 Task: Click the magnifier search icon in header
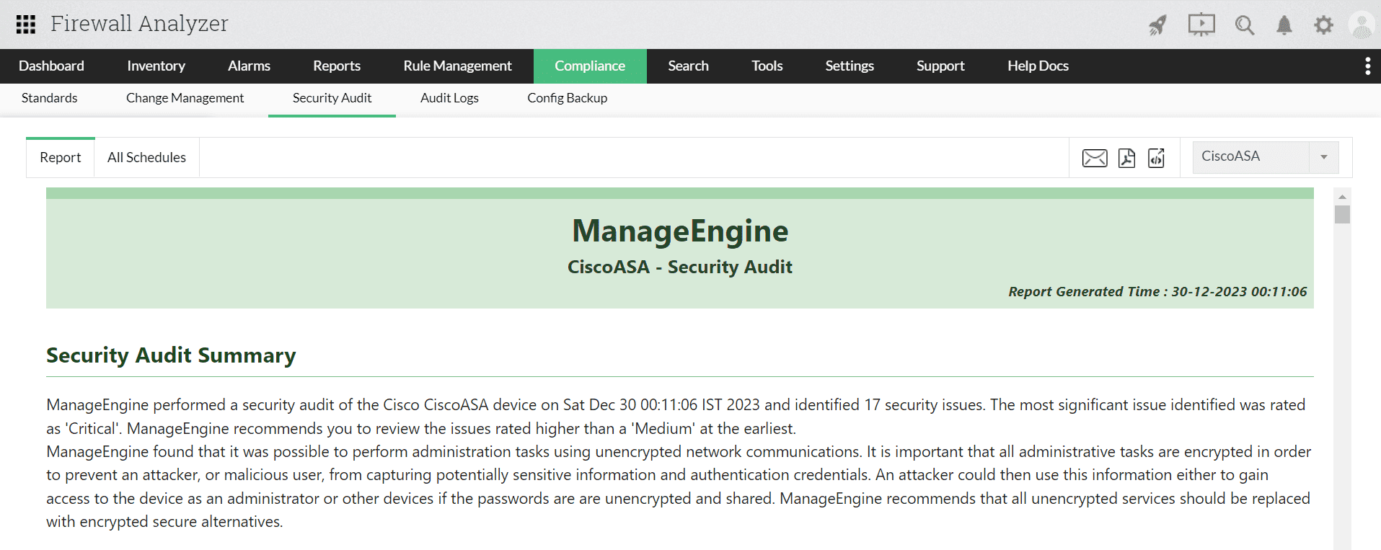tap(1244, 25)
